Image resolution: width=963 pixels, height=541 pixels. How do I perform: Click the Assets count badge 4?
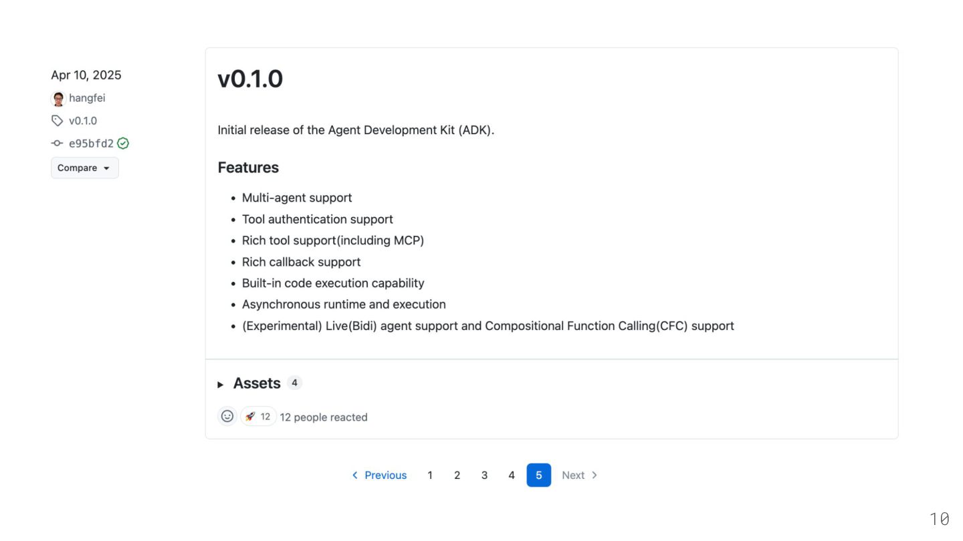[294, 383]
